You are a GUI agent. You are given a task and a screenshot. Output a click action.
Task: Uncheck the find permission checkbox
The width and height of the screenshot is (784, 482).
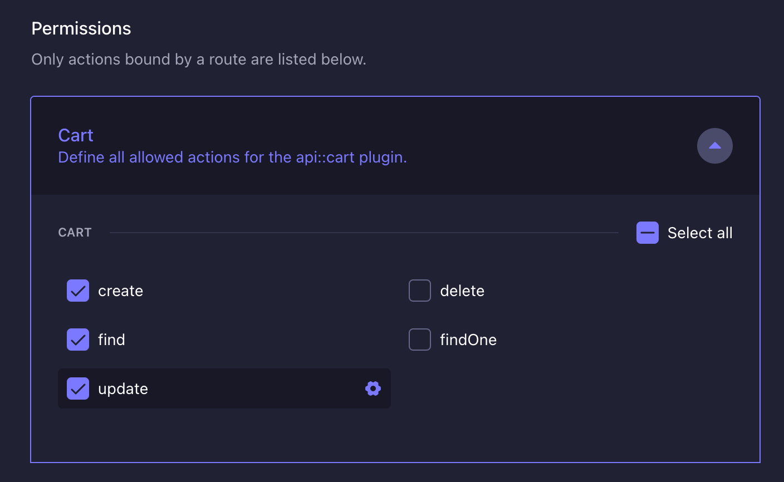point(78,340)
